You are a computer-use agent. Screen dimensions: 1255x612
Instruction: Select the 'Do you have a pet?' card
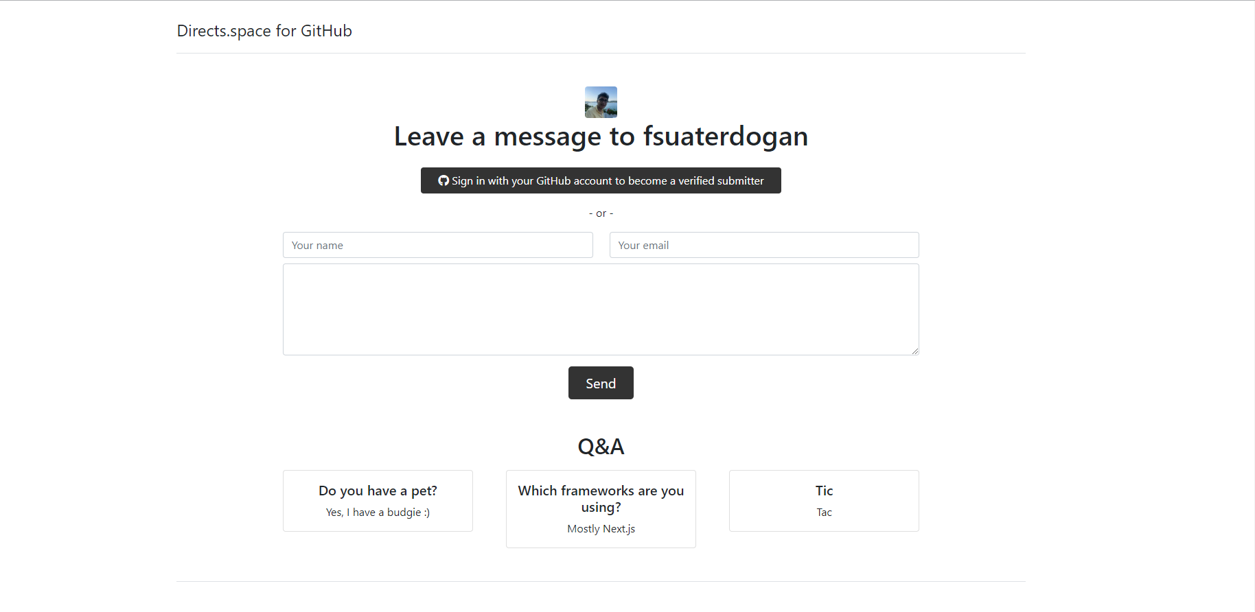[378, 501]
